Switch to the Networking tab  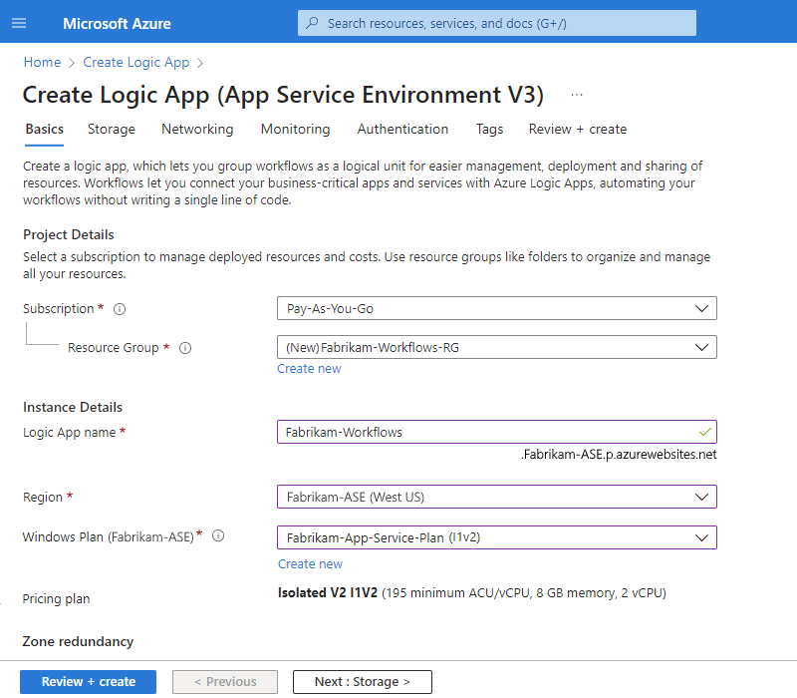point(197,130)
